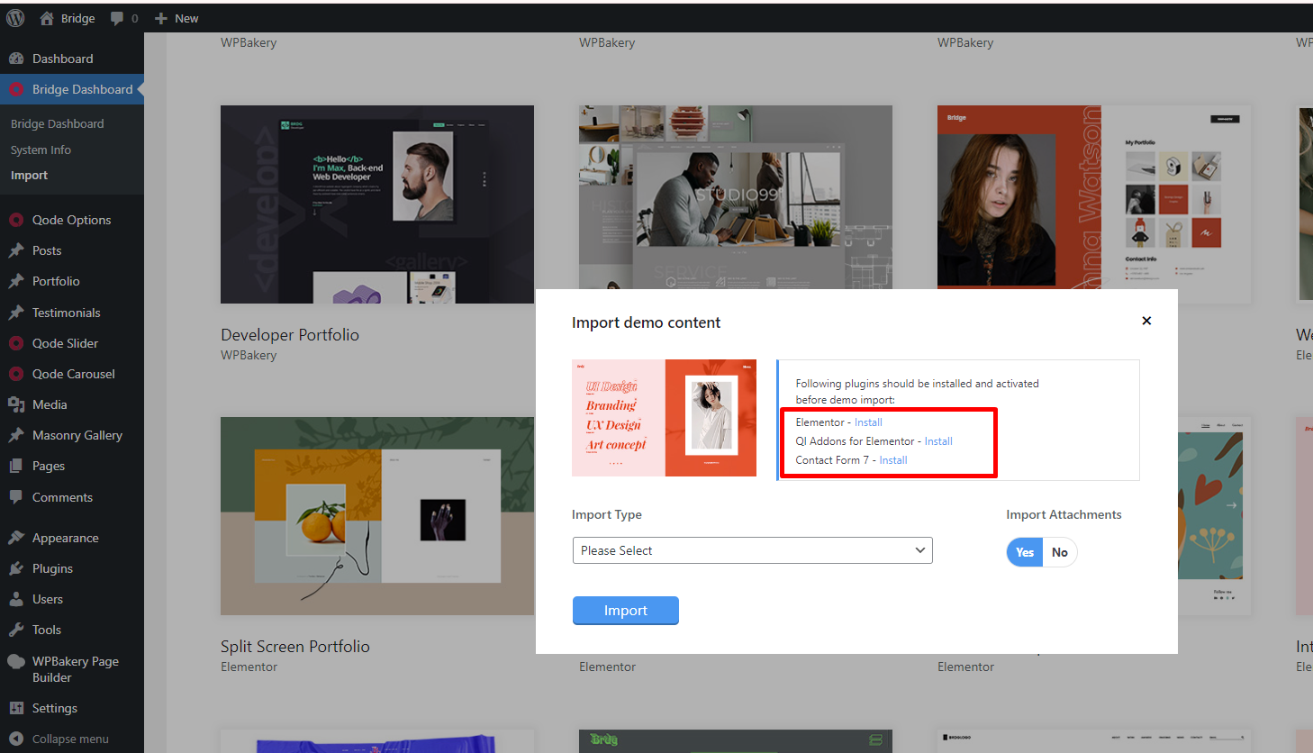
Task: Click the Qode Slider icon
Action: coord(16,343)
